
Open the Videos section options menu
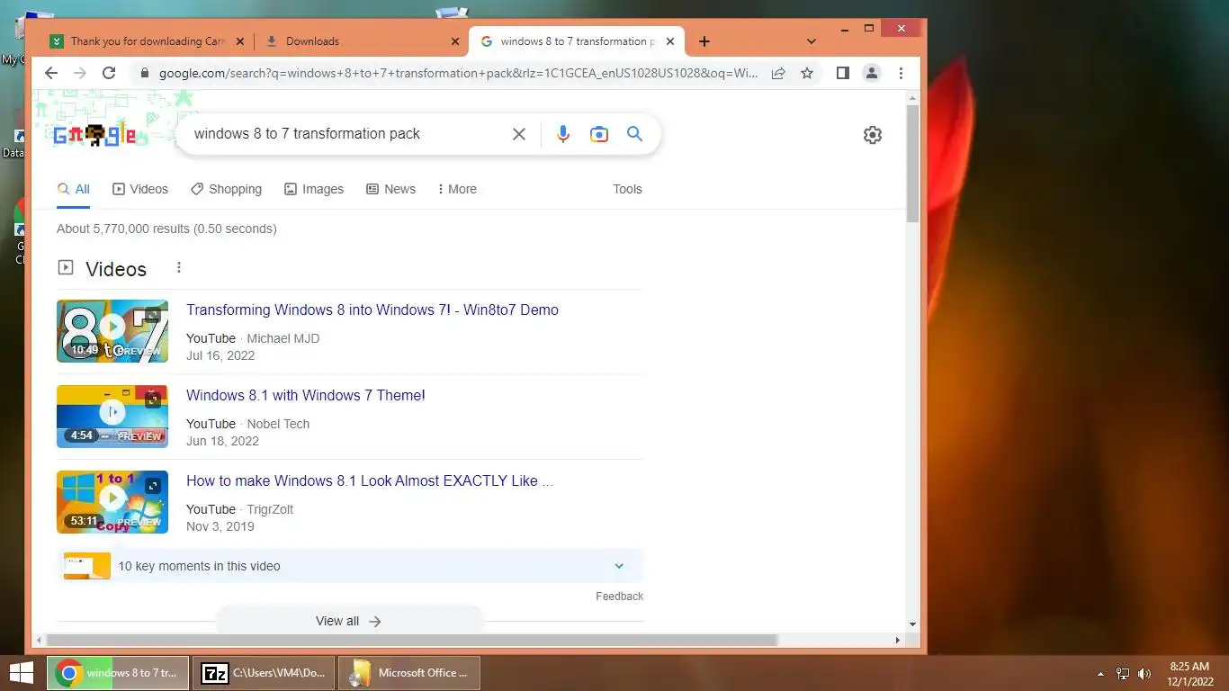coord(179,267)
